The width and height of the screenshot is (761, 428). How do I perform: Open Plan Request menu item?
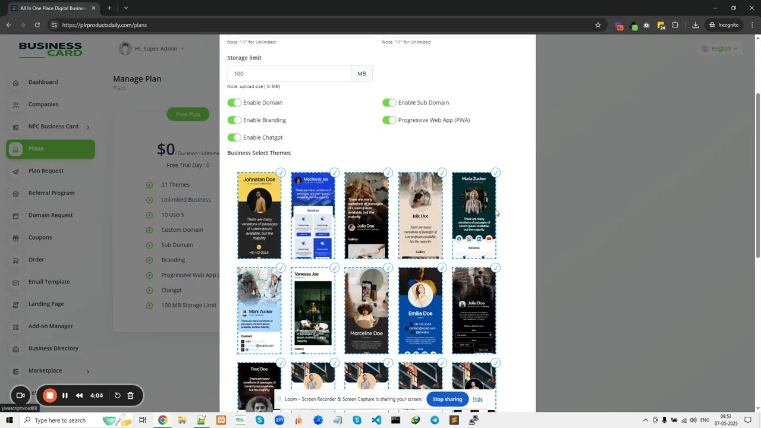tap(46, 171)
